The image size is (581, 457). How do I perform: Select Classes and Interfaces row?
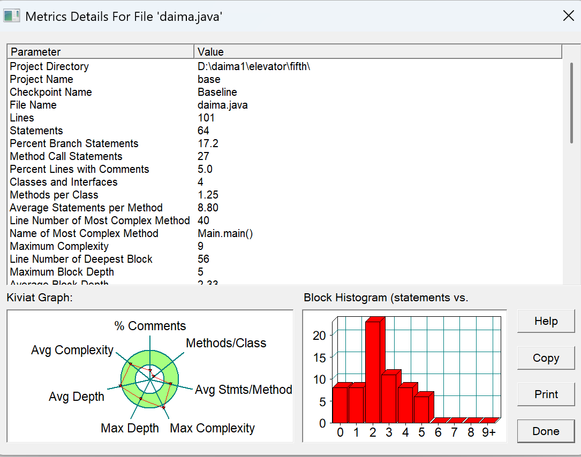tap(284, 182)
